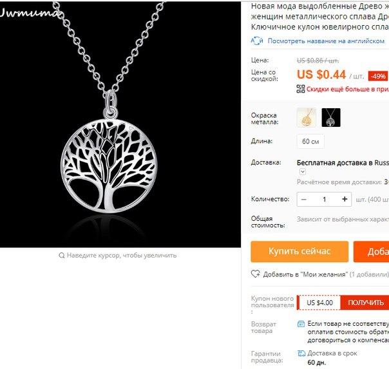Increase quantity with the plus button
This screenshot has height=369, width=389.
point(345,199)
